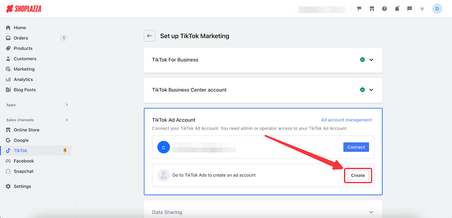This screenshot has height=218, width=452.
Task: Click the Go to TikTok Ads text
Action: pyautogui.click(x=214, y=175)
